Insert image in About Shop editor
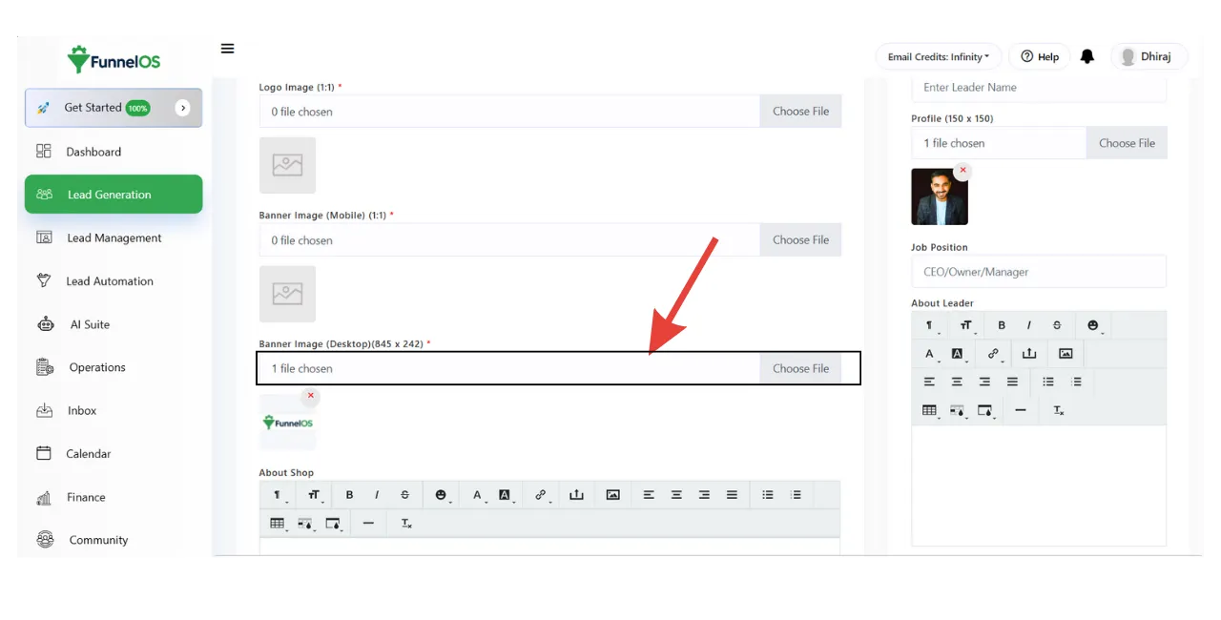This screenshot has width=1221, height=620. coord(612,495)
